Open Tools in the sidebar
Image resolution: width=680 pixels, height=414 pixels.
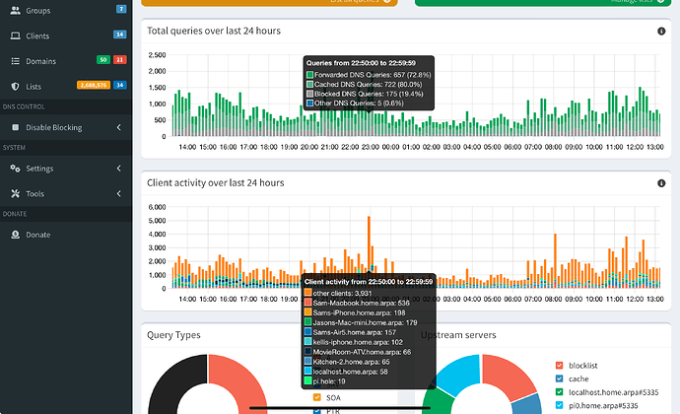click(66, 193)
